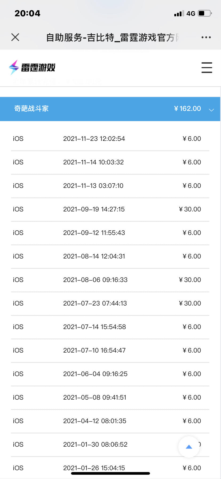
Task: Open the three-dot more options menu
Action: point(206,37)
